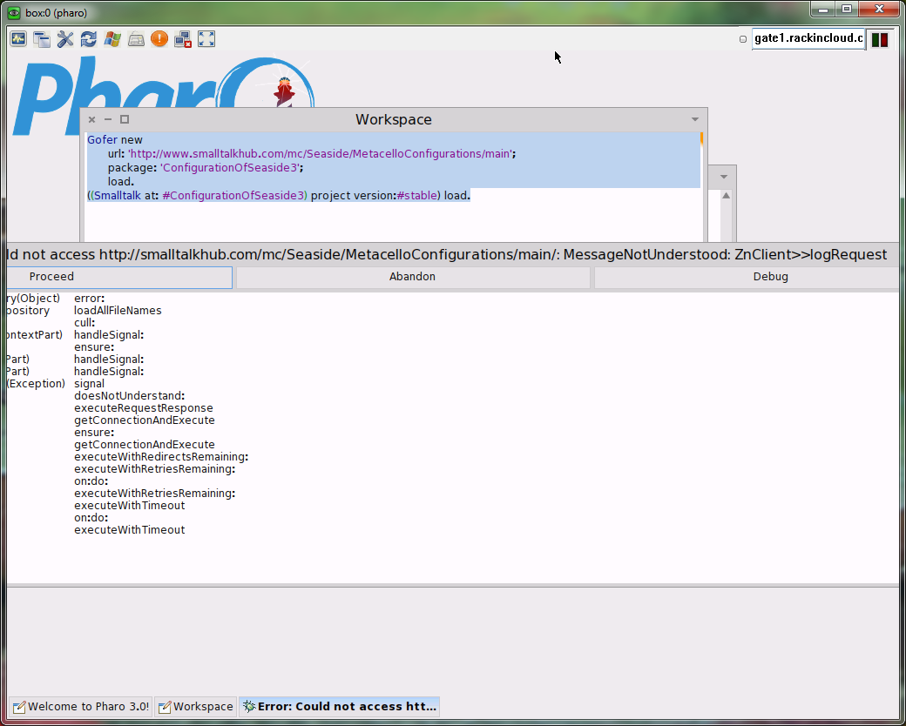This screenshot has width=906, height=726.
Task: Select the 'error:' stack frame
Action: pos(89,299)
